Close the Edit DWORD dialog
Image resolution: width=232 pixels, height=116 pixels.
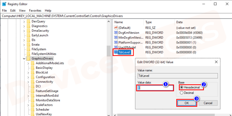(x=216, y=62)
